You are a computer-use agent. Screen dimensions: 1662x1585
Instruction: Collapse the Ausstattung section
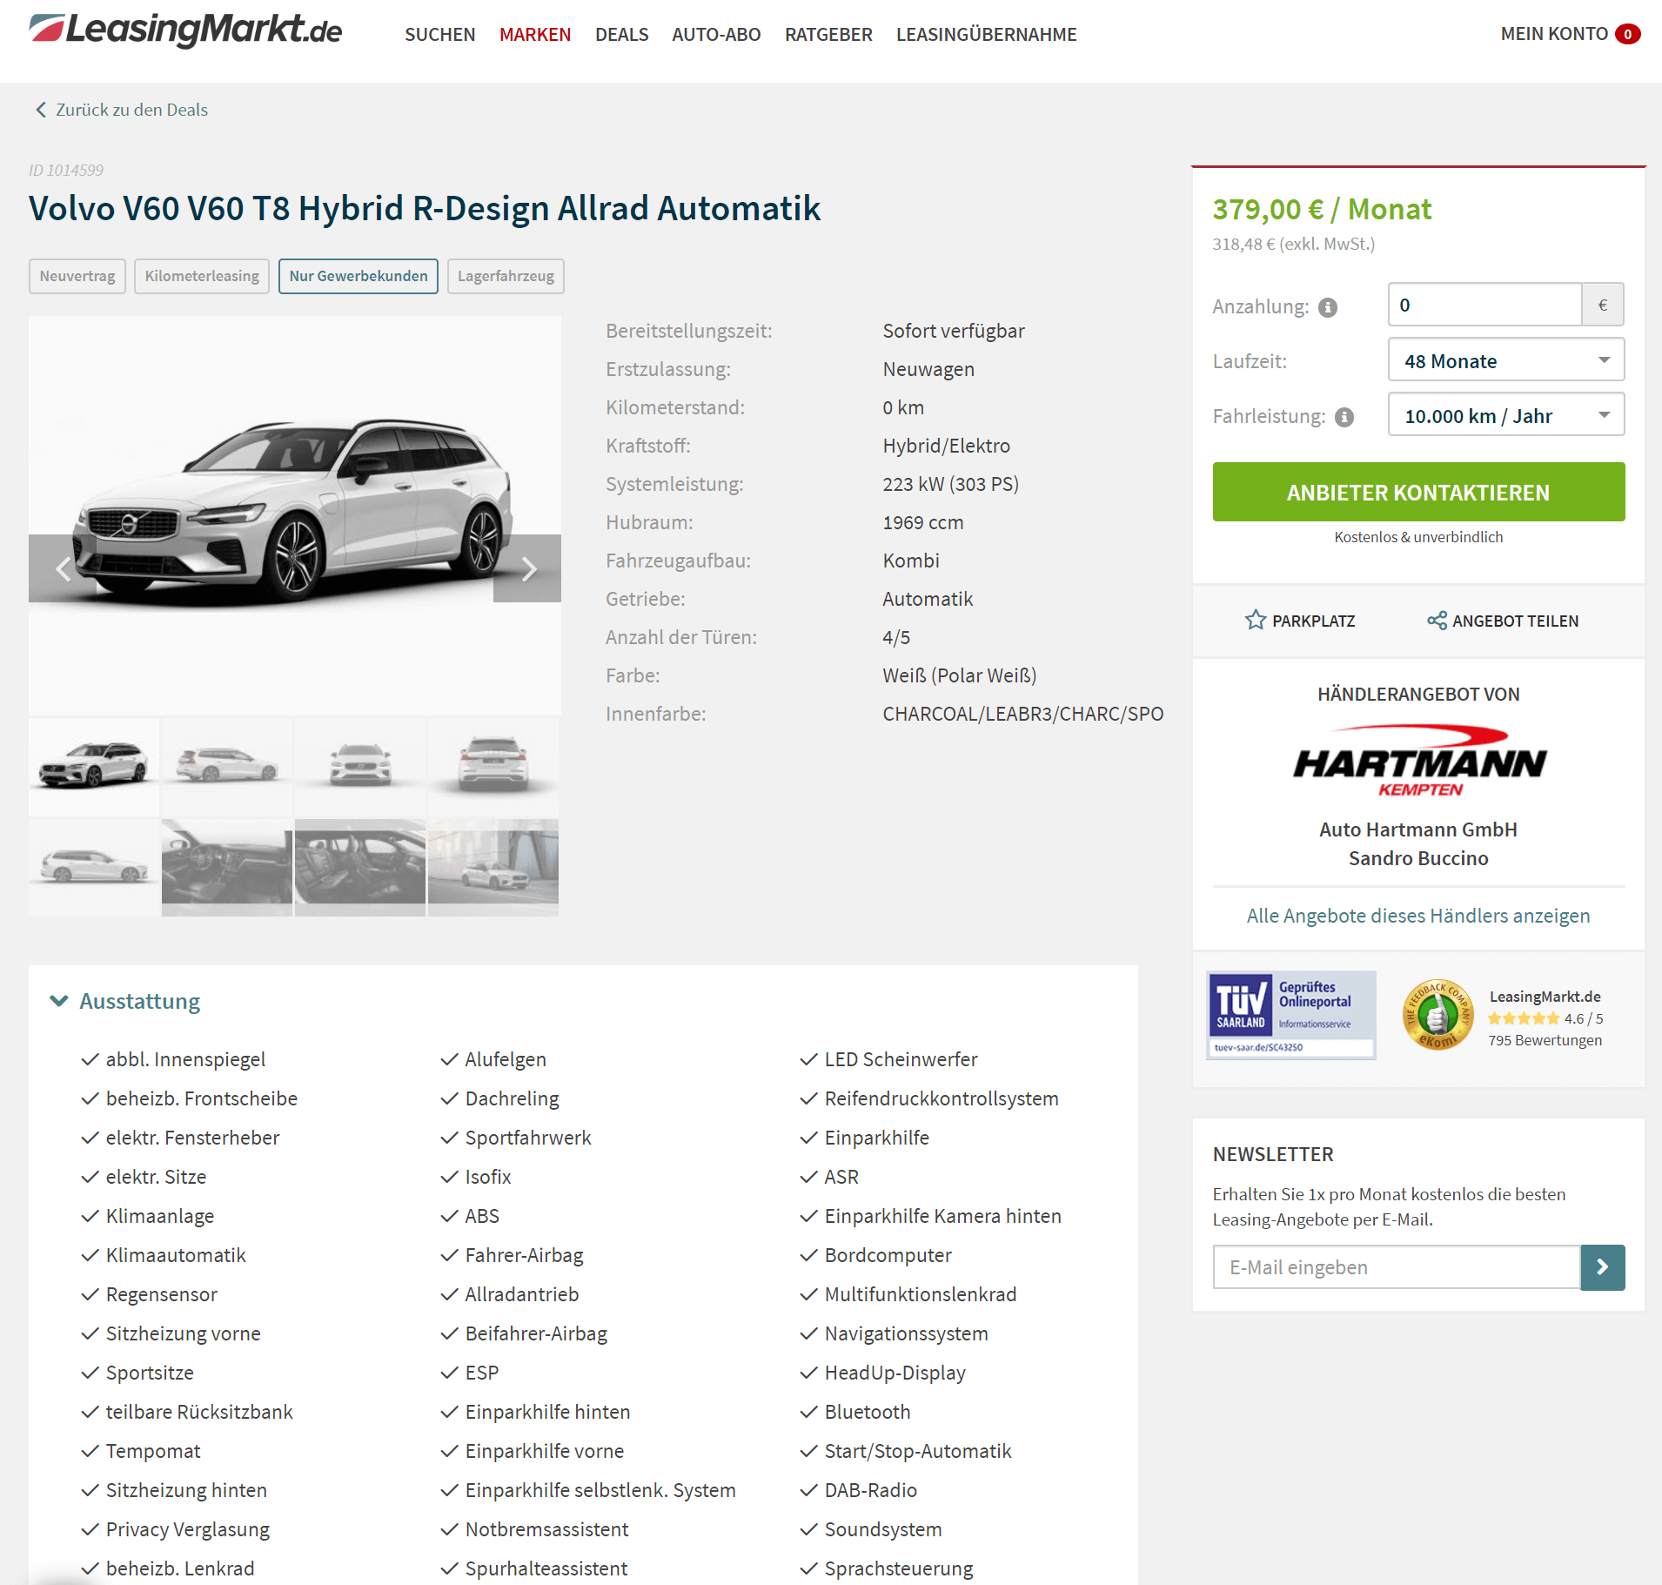click(59, 1001)
